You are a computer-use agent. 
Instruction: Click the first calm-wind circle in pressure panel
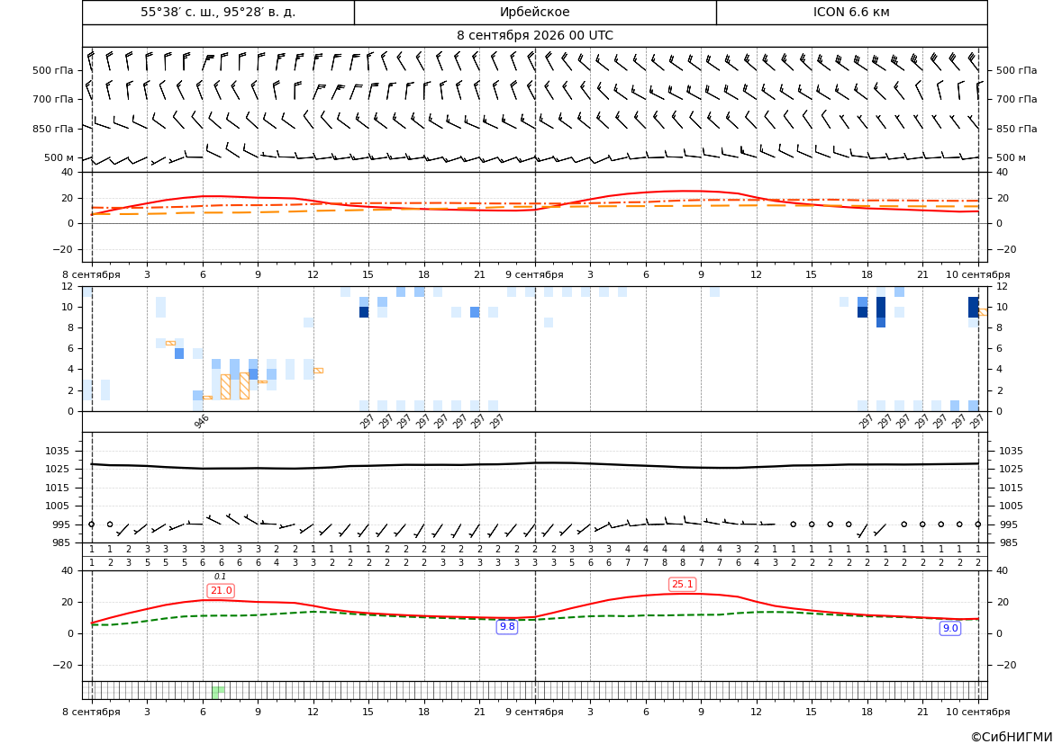[x=92, y=524]
